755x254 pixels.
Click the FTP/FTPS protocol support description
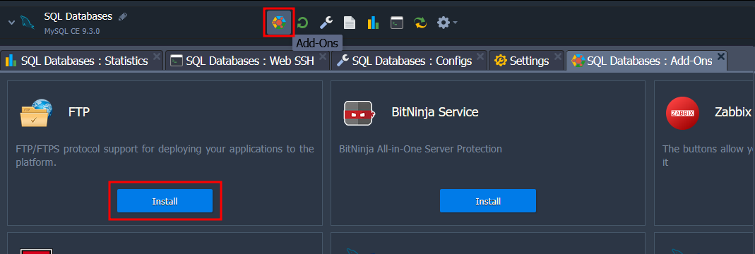click(165, 156)
